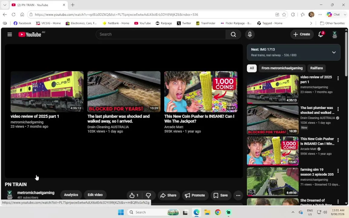Add this page to favorites star
349x218 pixels.
(284, 15)
